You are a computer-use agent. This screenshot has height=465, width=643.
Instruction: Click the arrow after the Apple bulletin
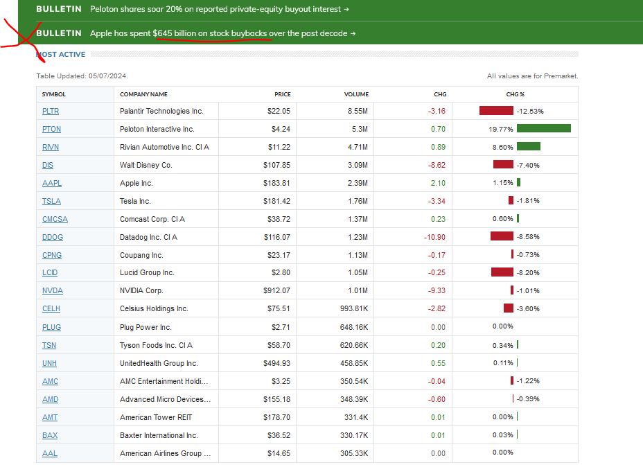(x=353, y=34)
